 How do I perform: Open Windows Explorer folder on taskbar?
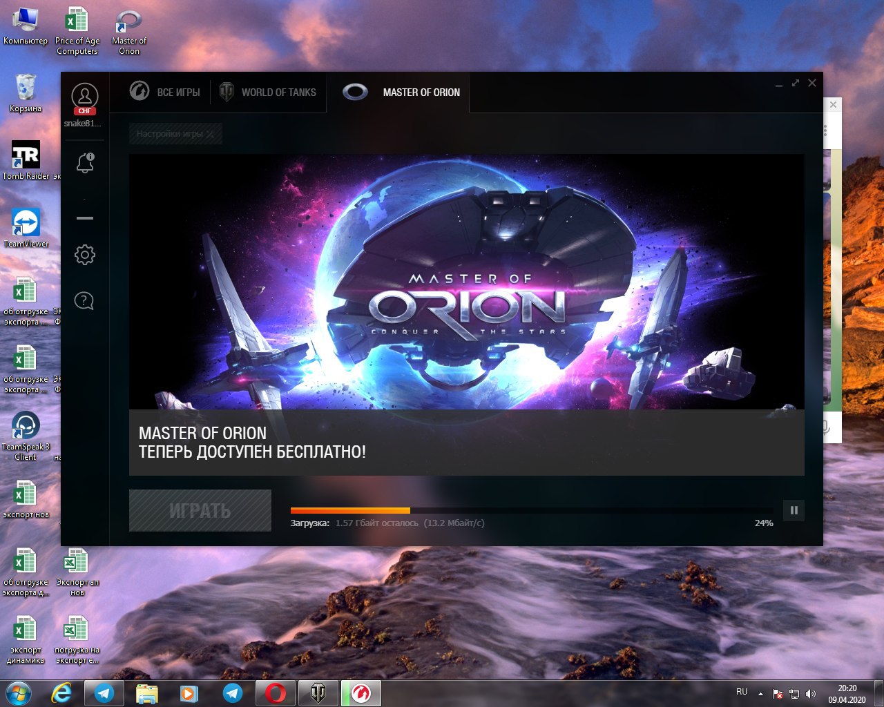point(146,693)
